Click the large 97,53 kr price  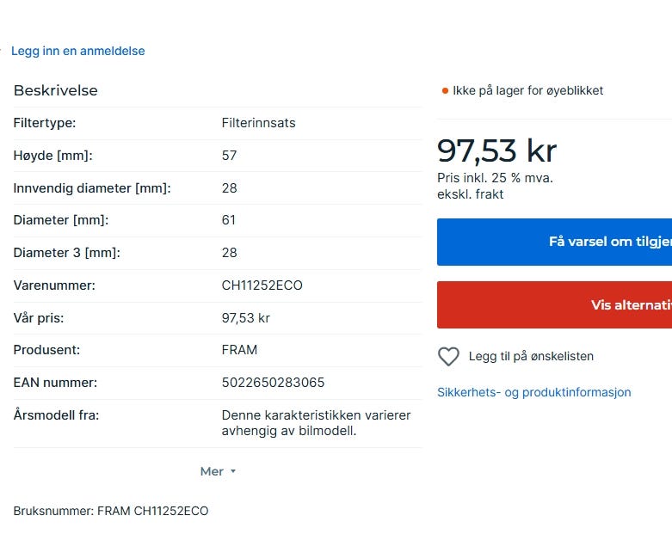(x=496, y=150)
